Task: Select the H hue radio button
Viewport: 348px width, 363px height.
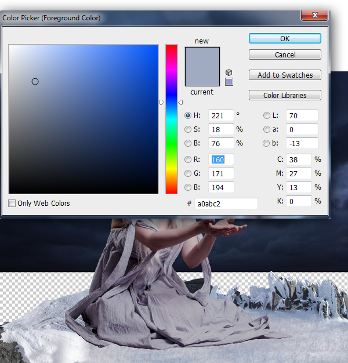Action: (x=188, y=115)
